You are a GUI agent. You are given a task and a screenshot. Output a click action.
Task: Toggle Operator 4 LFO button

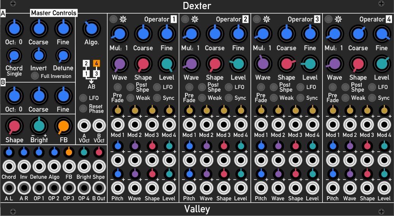372,87
